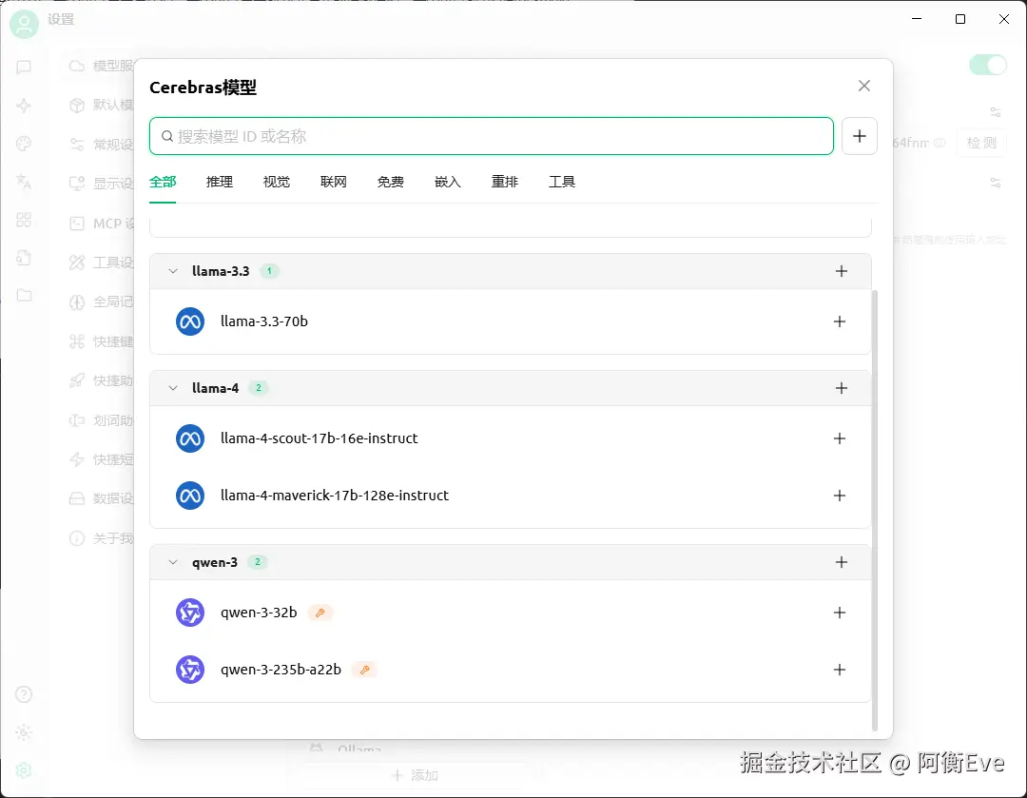1027x798 pixels.
Task: Click the qwen-3-32b model name
Action: click(259, 613)
